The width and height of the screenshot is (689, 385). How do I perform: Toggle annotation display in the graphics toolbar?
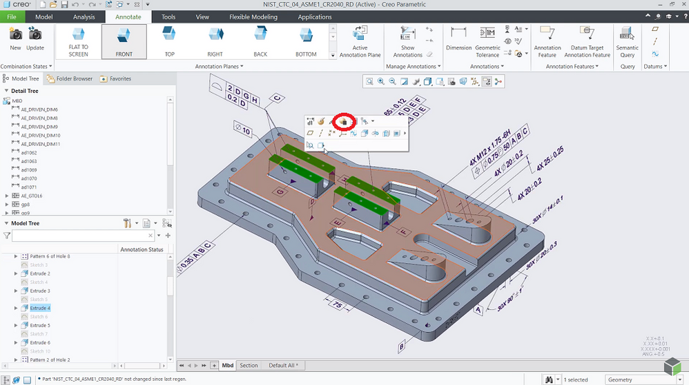point(487,81)
